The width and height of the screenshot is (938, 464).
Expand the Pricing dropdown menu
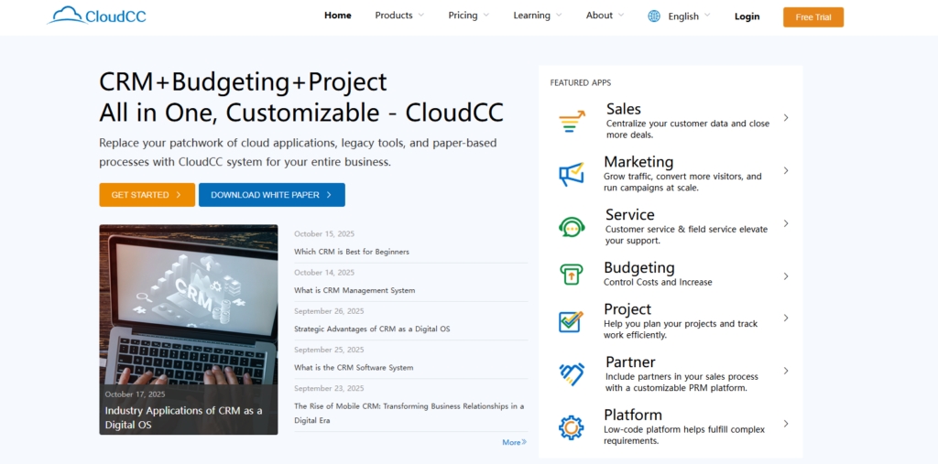[468, 16]
